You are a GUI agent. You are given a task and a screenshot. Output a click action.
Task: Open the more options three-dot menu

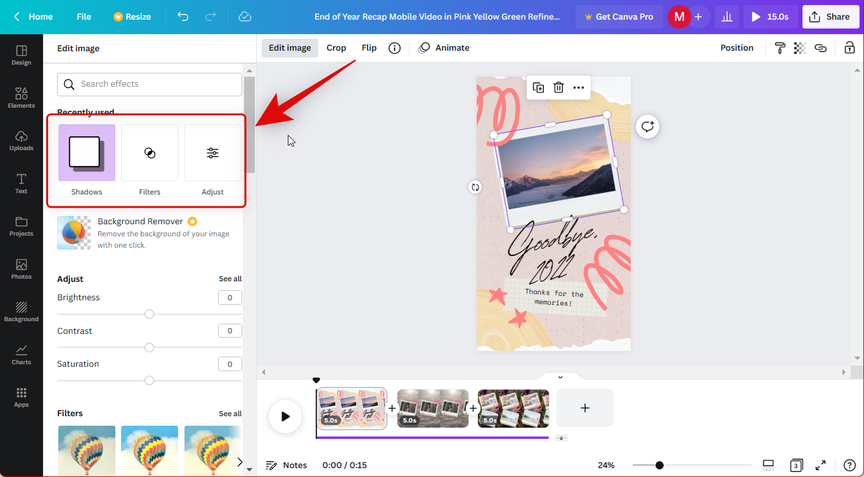pos(579,87)
